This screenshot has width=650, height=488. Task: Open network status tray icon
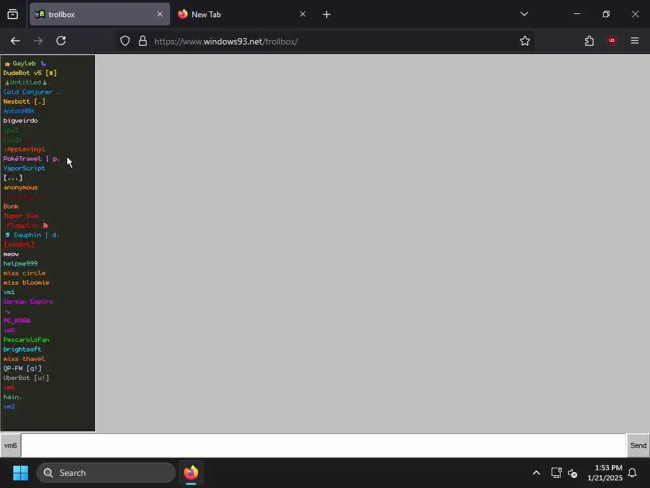[556, 473]
